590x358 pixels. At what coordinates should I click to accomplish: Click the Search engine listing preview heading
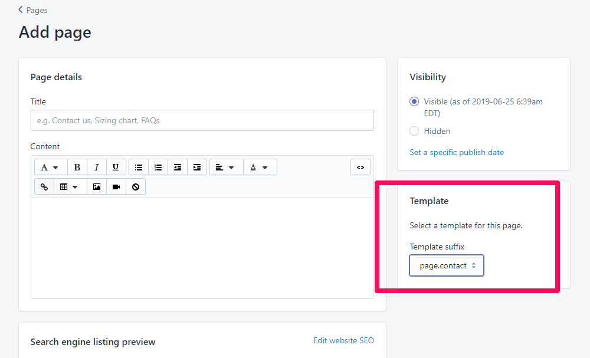tap(93, 342)
